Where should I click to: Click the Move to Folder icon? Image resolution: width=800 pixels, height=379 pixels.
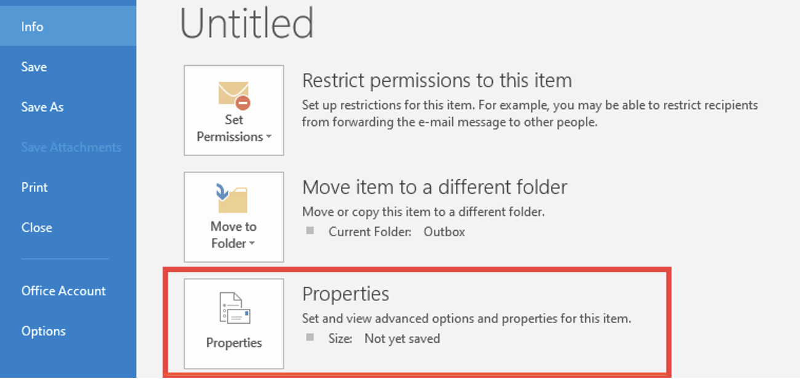click(233, 197)
